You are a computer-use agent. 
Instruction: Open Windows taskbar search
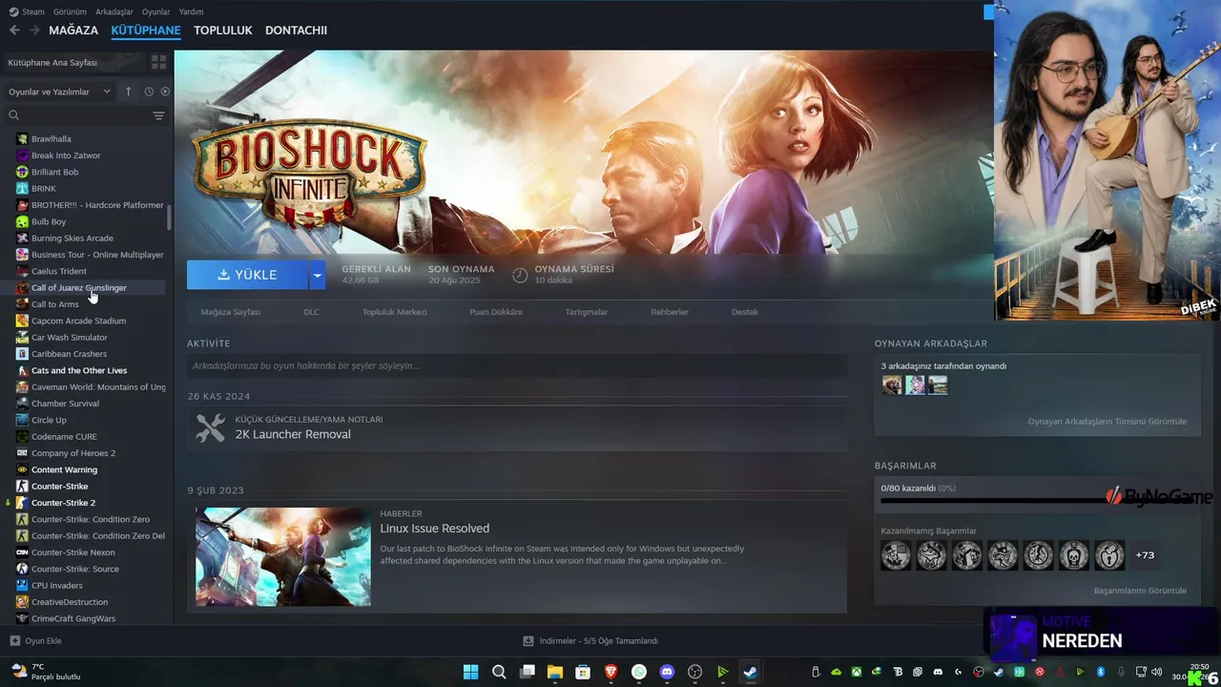click(499, 672)
